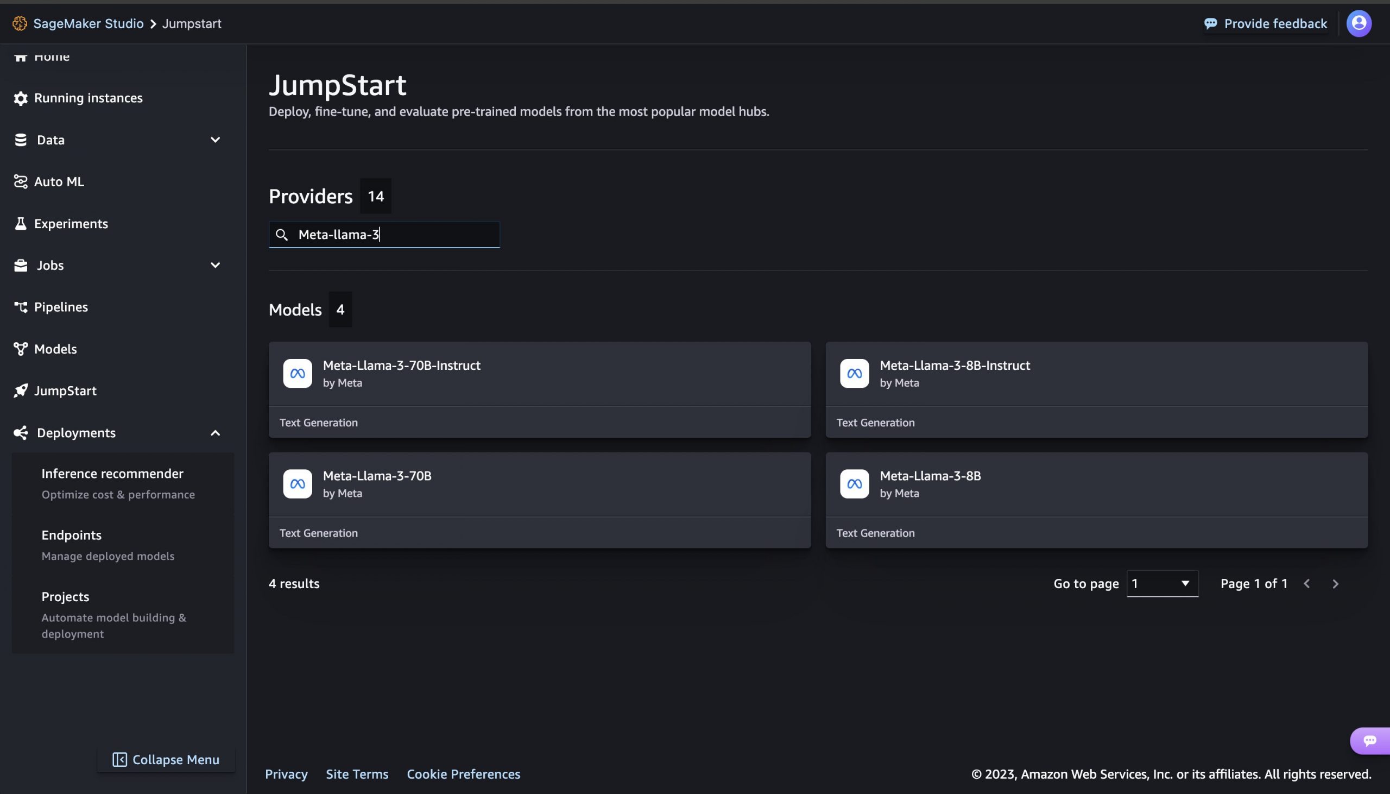Click the Experiments flask icon
The width and height of the screenshot is (1390, 794).
point(21,224)
